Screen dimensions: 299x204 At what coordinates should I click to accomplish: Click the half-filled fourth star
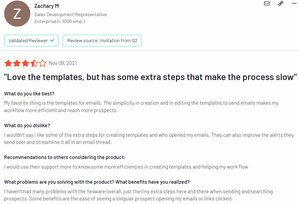pyautogui.click(x=34, y=63)
